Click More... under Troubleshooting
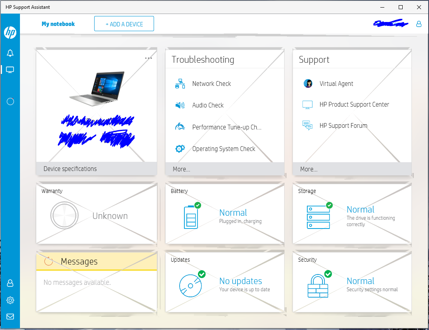The height and width of the screenshot is (330, 429). [225, 169]
